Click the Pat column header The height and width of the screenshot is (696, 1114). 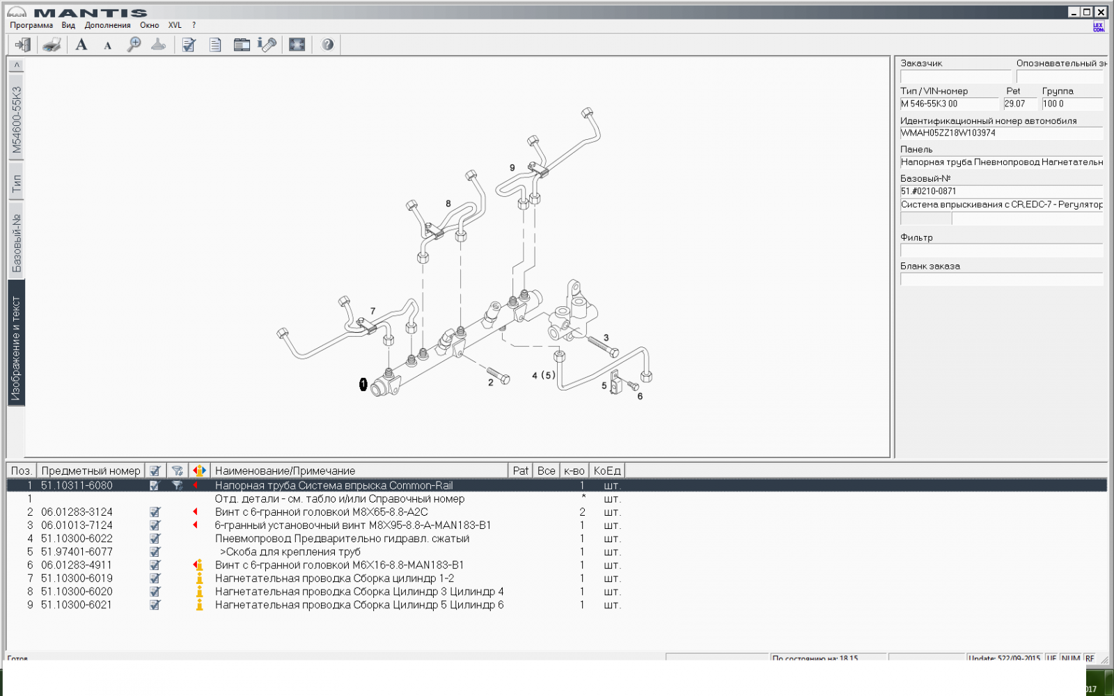(x=521, y=471)
